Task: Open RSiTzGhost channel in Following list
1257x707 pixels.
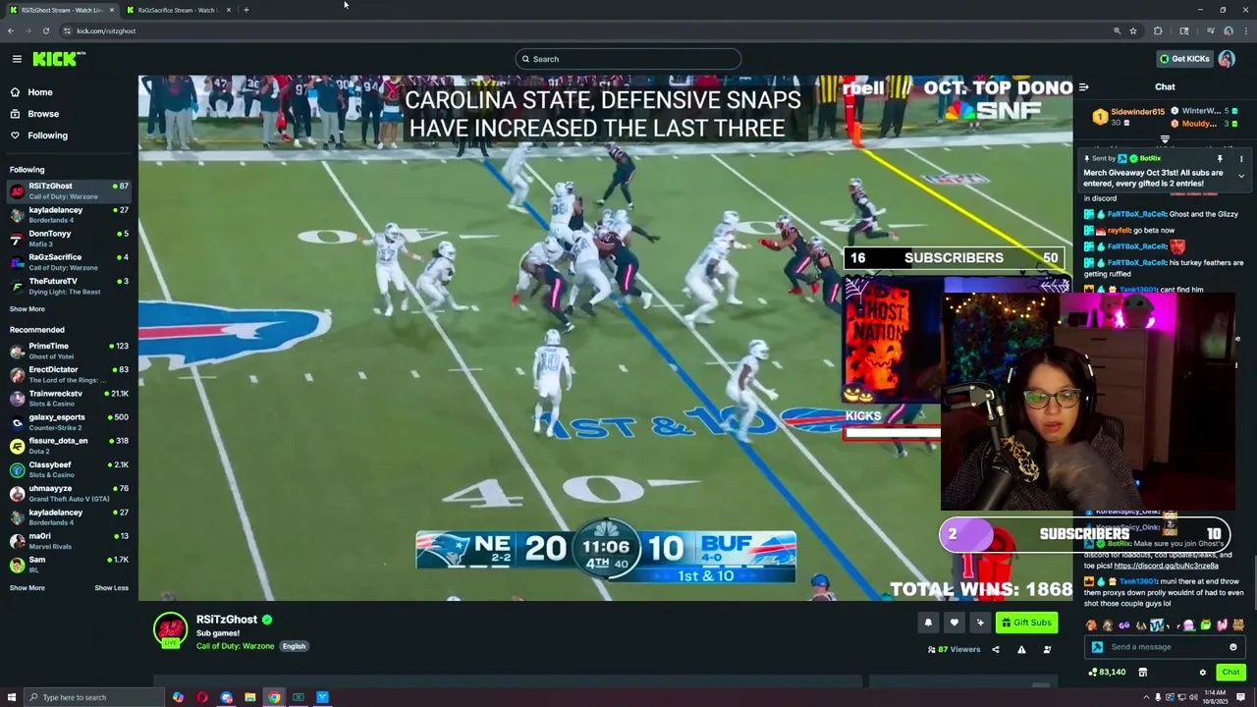Action: click(69, 190)
